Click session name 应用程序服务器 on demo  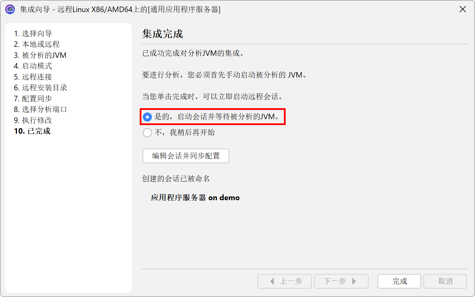[x=195, y=198]
